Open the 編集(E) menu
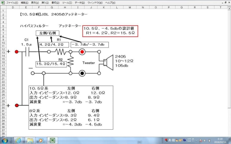The width and height of the screenshot is (231, 144). (25, 3)
